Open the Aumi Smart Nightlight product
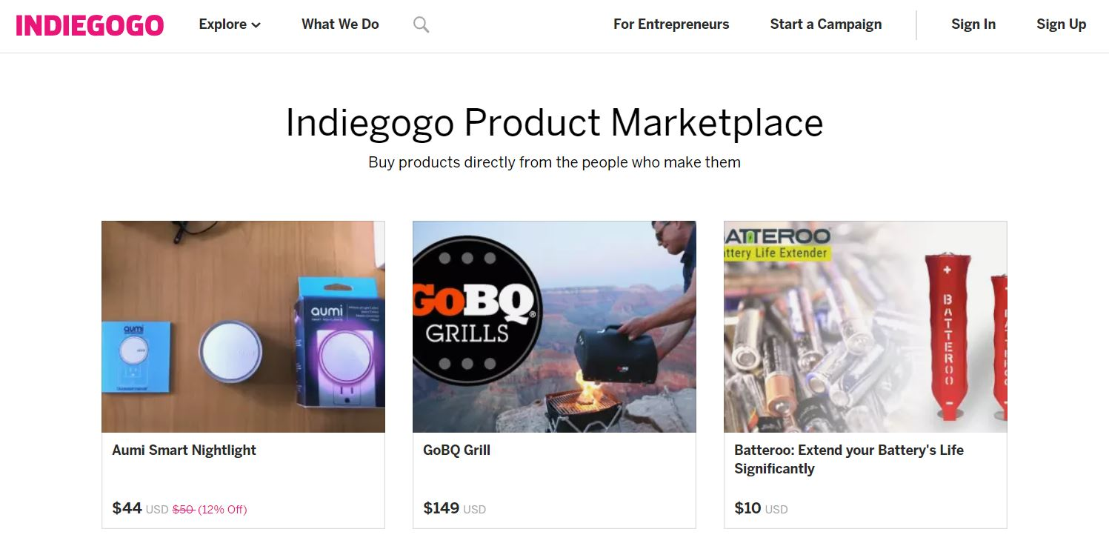Image resolution: width=1109 pixels, height=549 pixels. pyautogui.click(x=184, y=450)
